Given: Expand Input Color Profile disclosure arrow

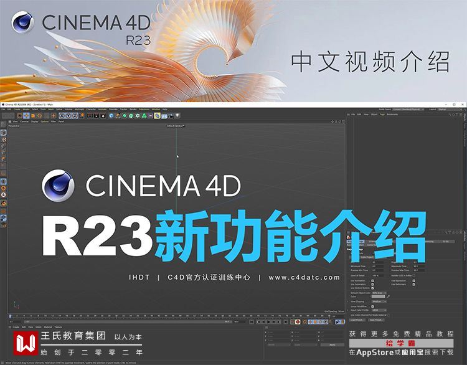Looking at the screenshot, I should (347, 310).
